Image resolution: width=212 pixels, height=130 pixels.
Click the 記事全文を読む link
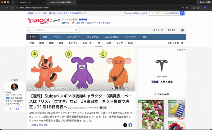coord(40,125)
